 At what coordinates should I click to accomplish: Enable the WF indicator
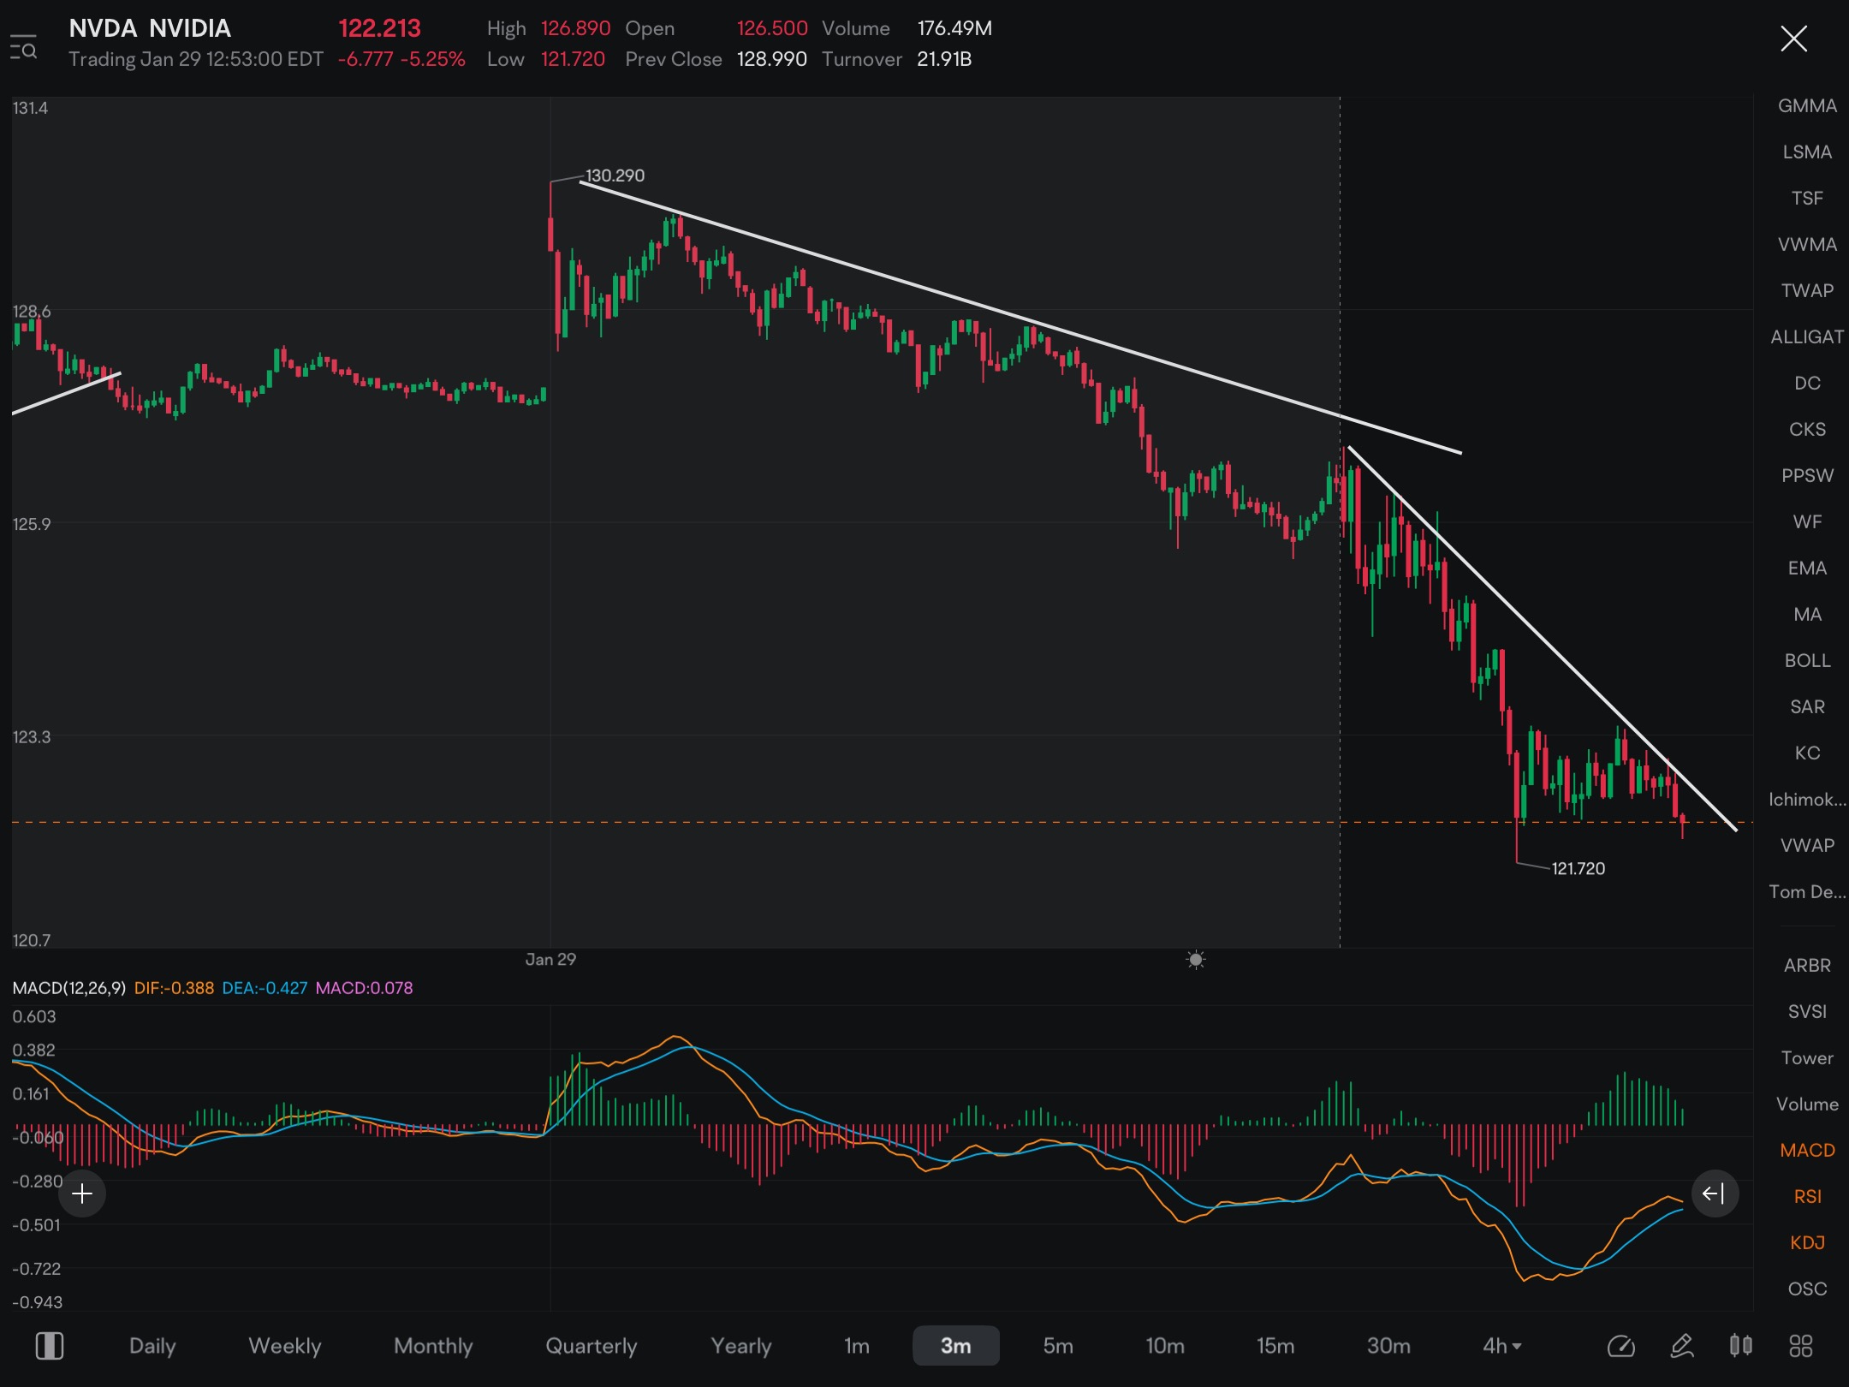point(1807,522)
